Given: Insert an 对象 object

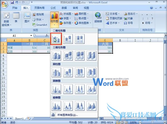Looking at the screenshot, I should click(128, 18).
